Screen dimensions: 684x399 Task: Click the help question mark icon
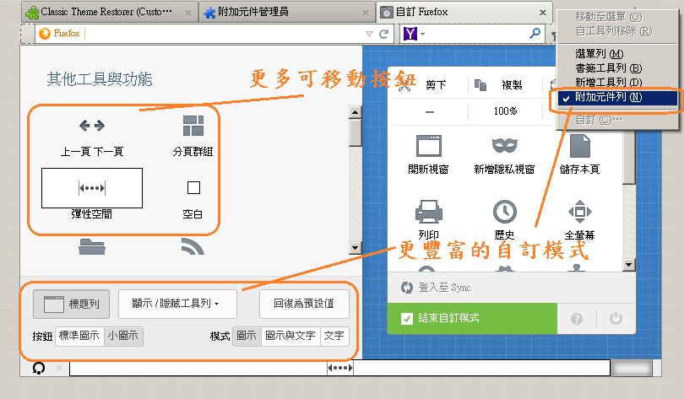pyautogui.click(x=577, y=319)
